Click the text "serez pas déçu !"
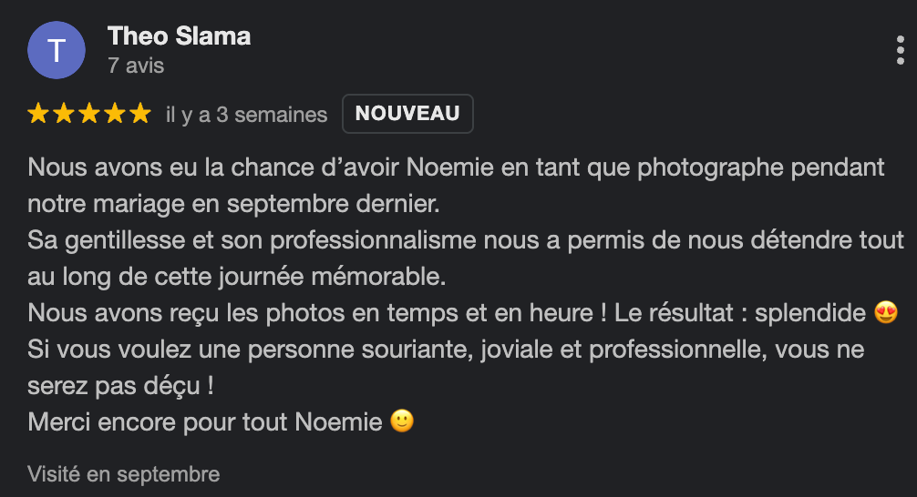The width and height of the screenshot is (917, 497). (x=121, y=386)
